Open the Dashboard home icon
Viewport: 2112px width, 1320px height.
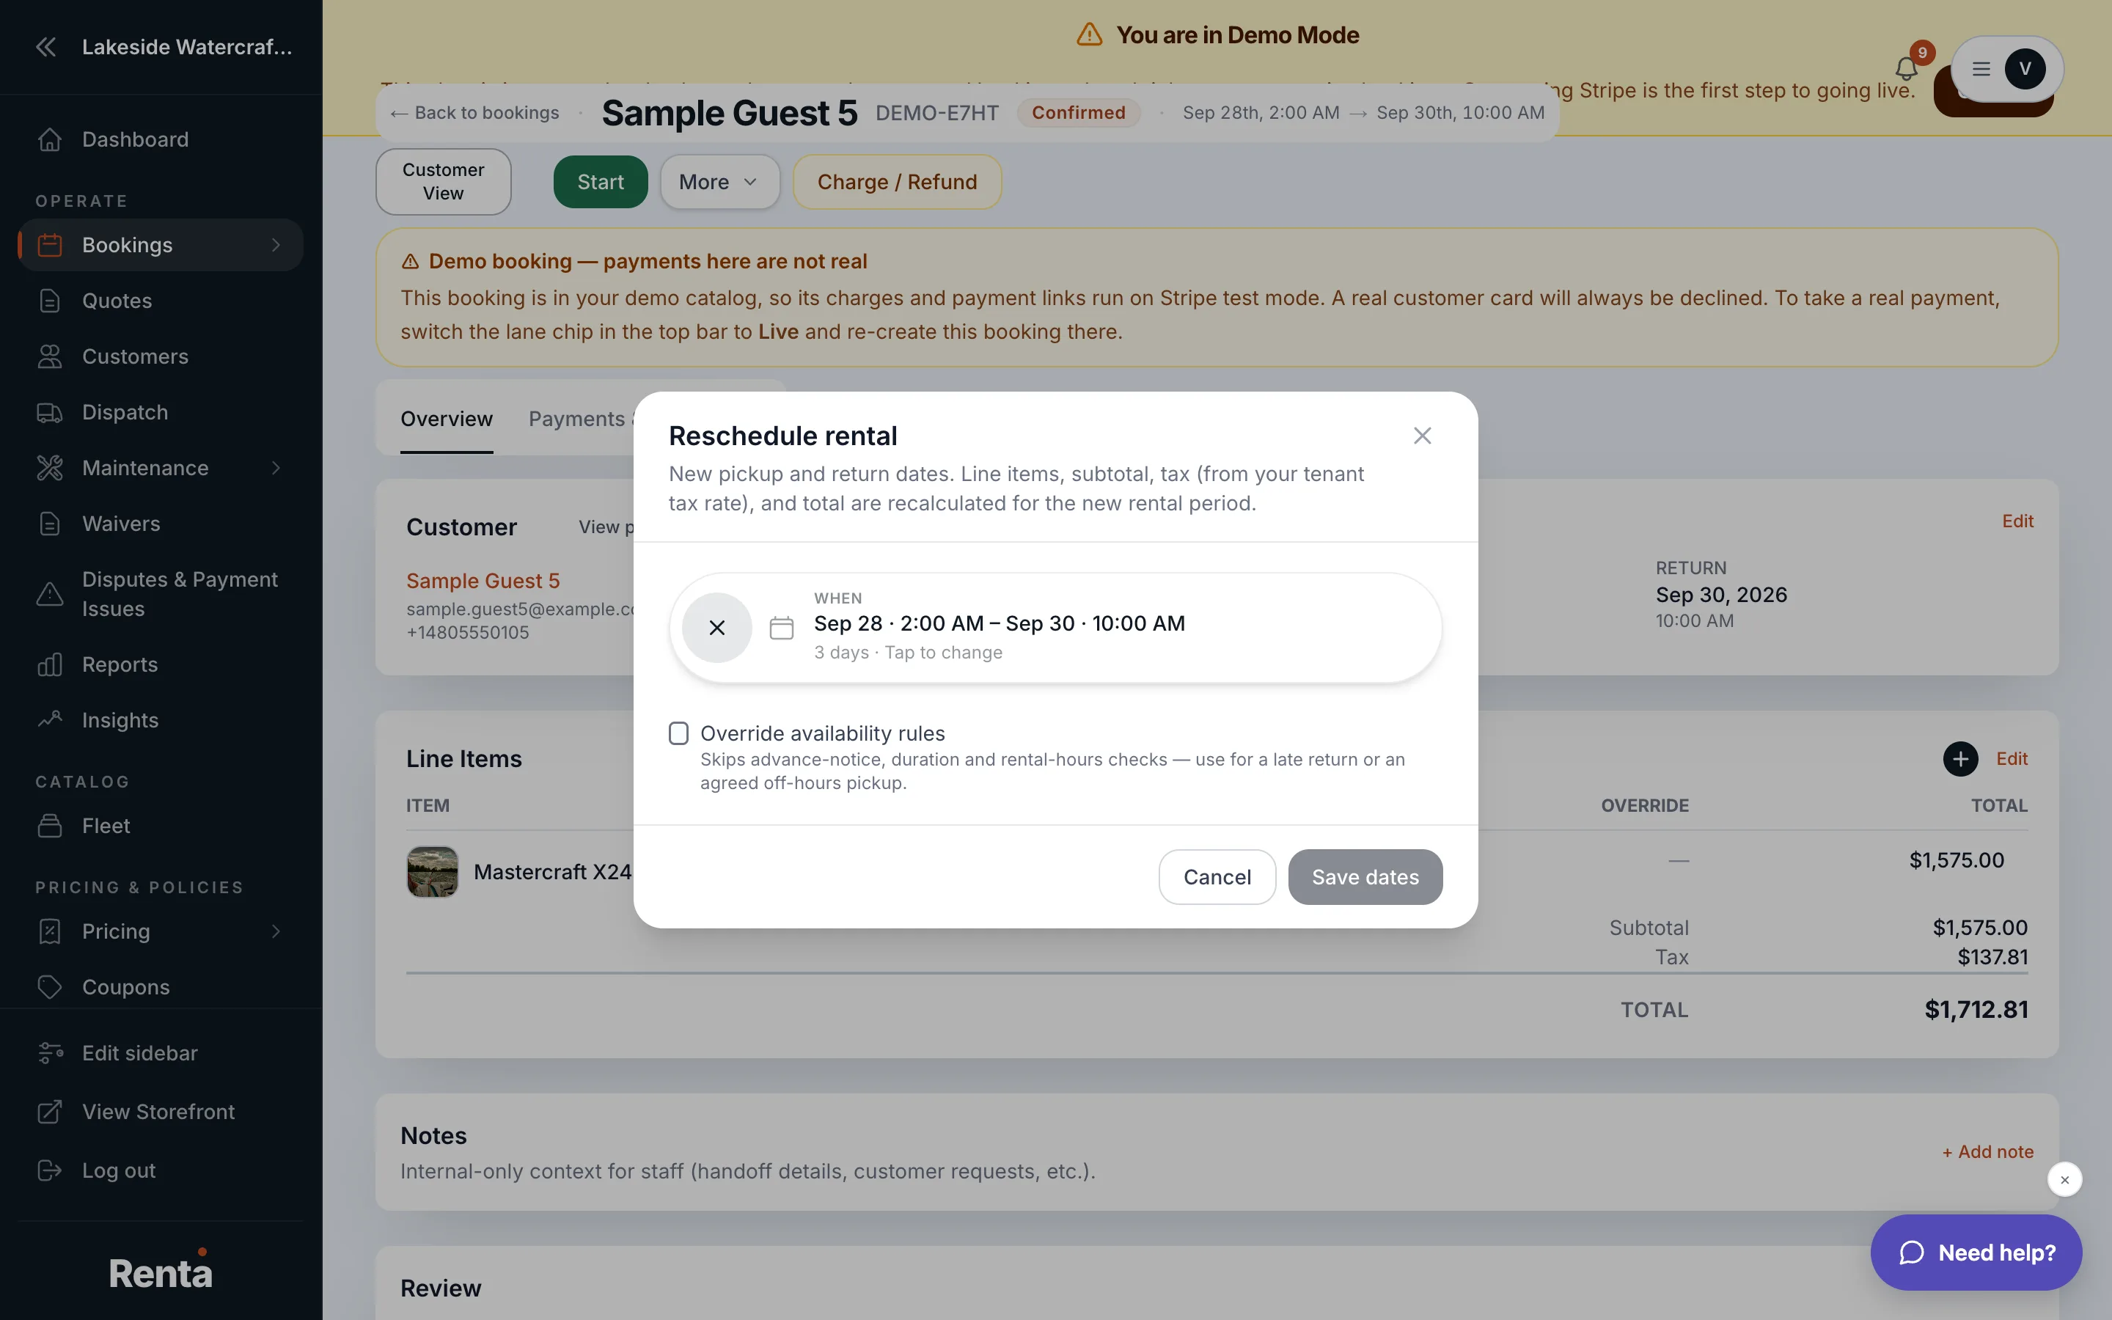point(50,139)
